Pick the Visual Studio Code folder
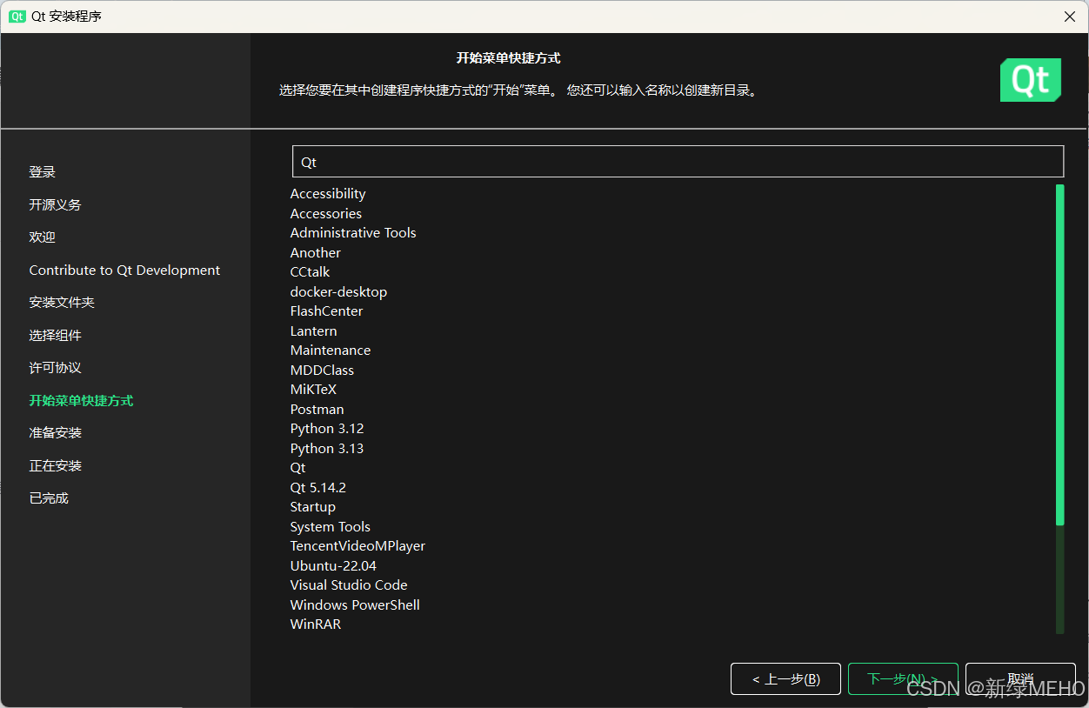The height and width of the screenshot is (708, 1089). [349, 585]
